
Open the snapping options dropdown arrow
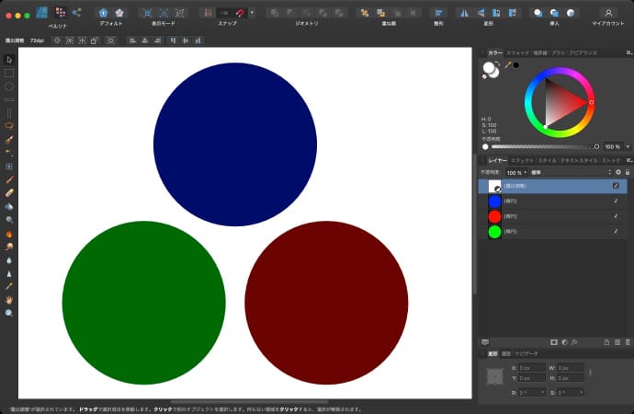coord(252,13)
